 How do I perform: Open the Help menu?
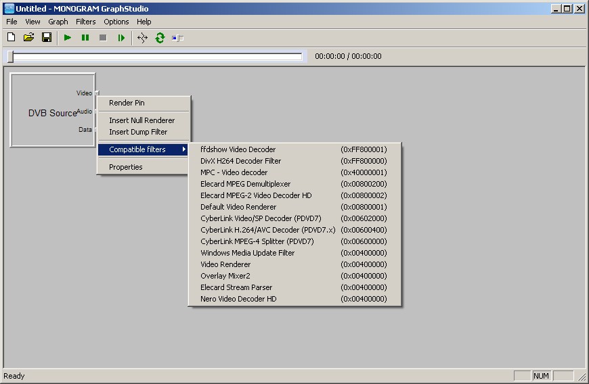click(144, 22)
